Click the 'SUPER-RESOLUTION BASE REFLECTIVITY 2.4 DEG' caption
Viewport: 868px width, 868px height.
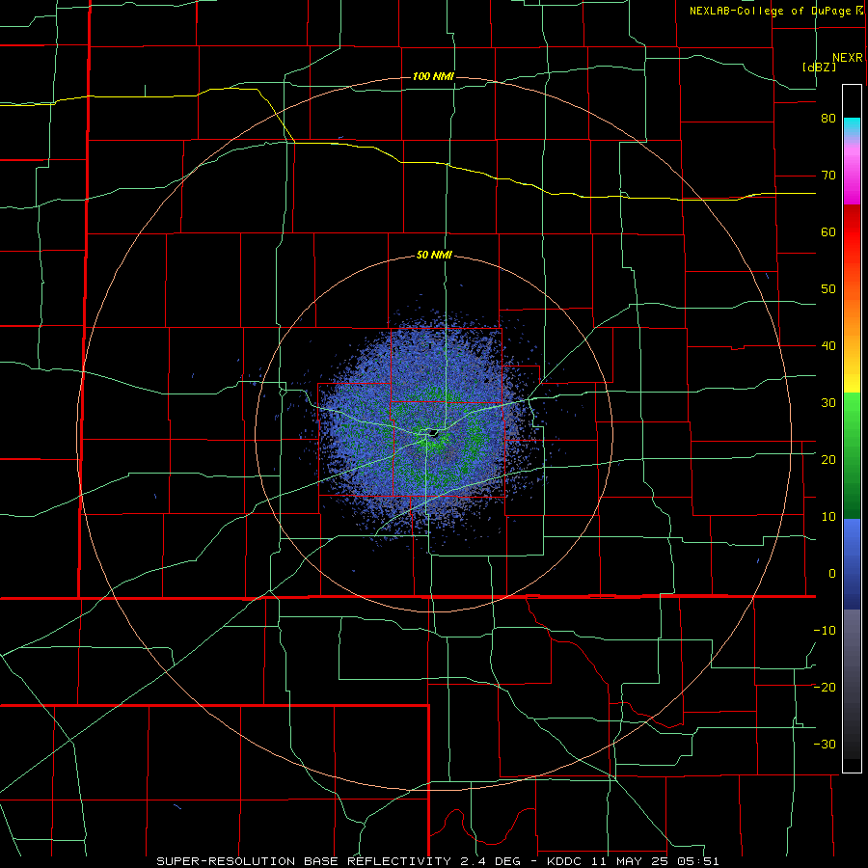[339, 861]
